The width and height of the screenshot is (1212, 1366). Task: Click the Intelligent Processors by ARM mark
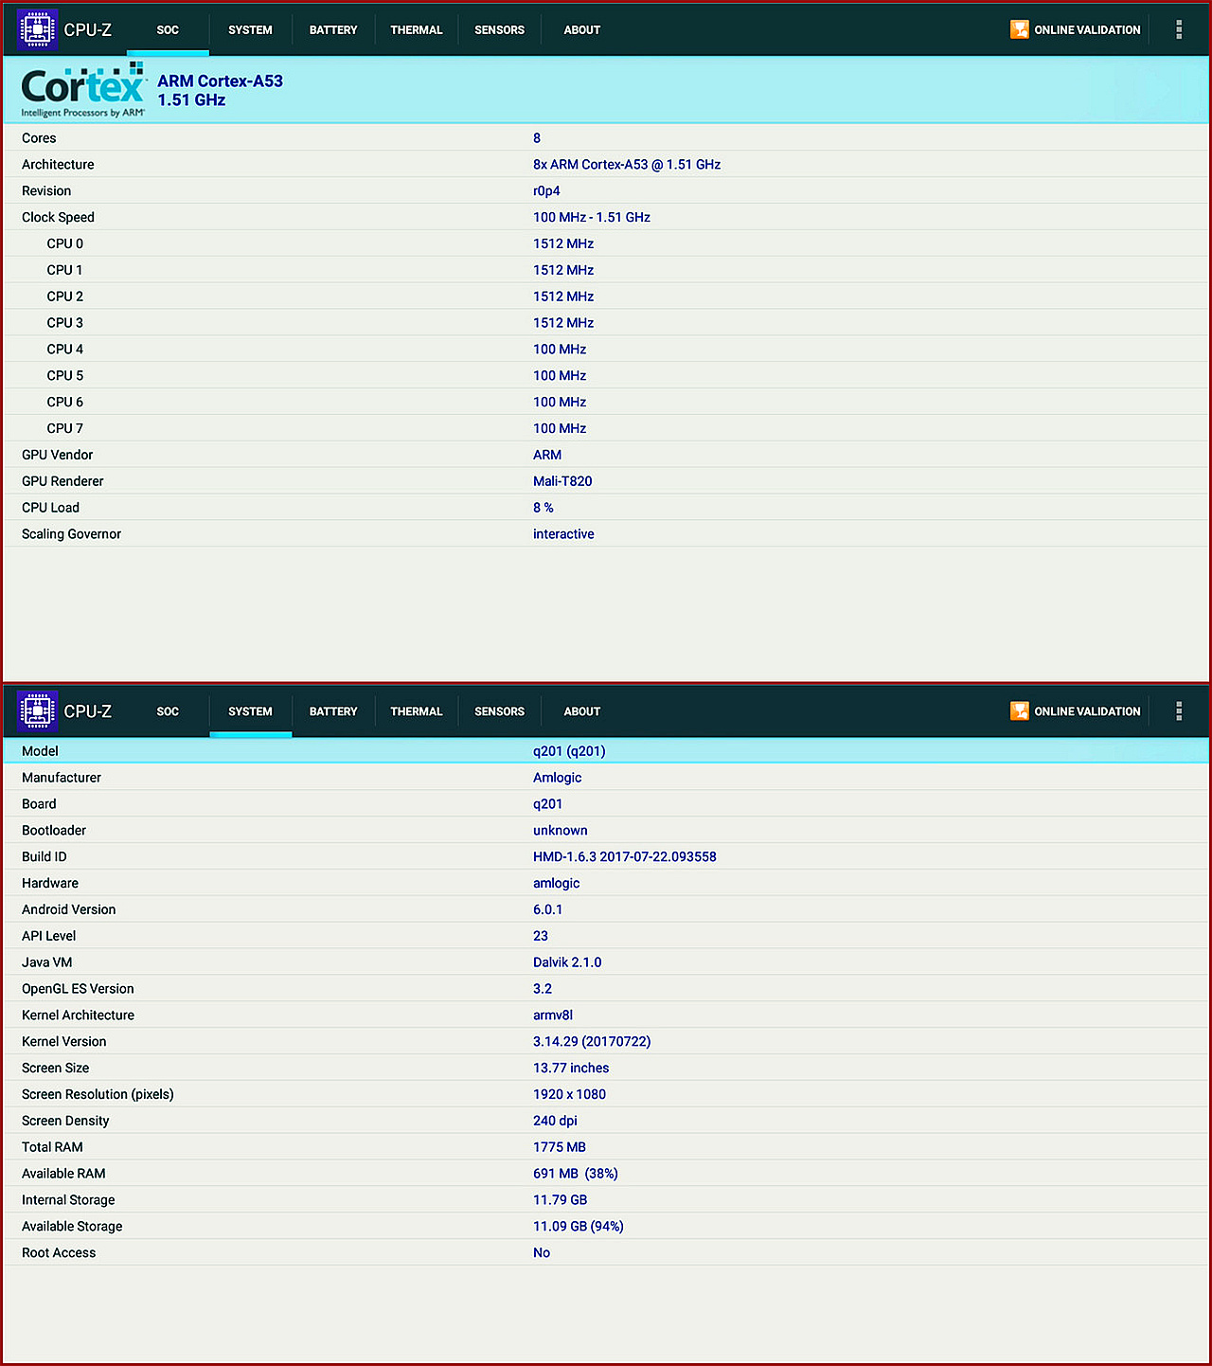(x=80, y=113)
